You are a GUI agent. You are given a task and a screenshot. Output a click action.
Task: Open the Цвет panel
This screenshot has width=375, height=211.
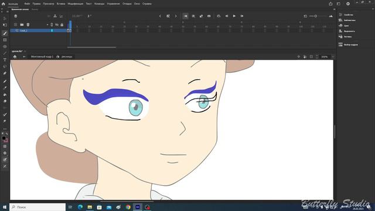(x=344, y=26)
